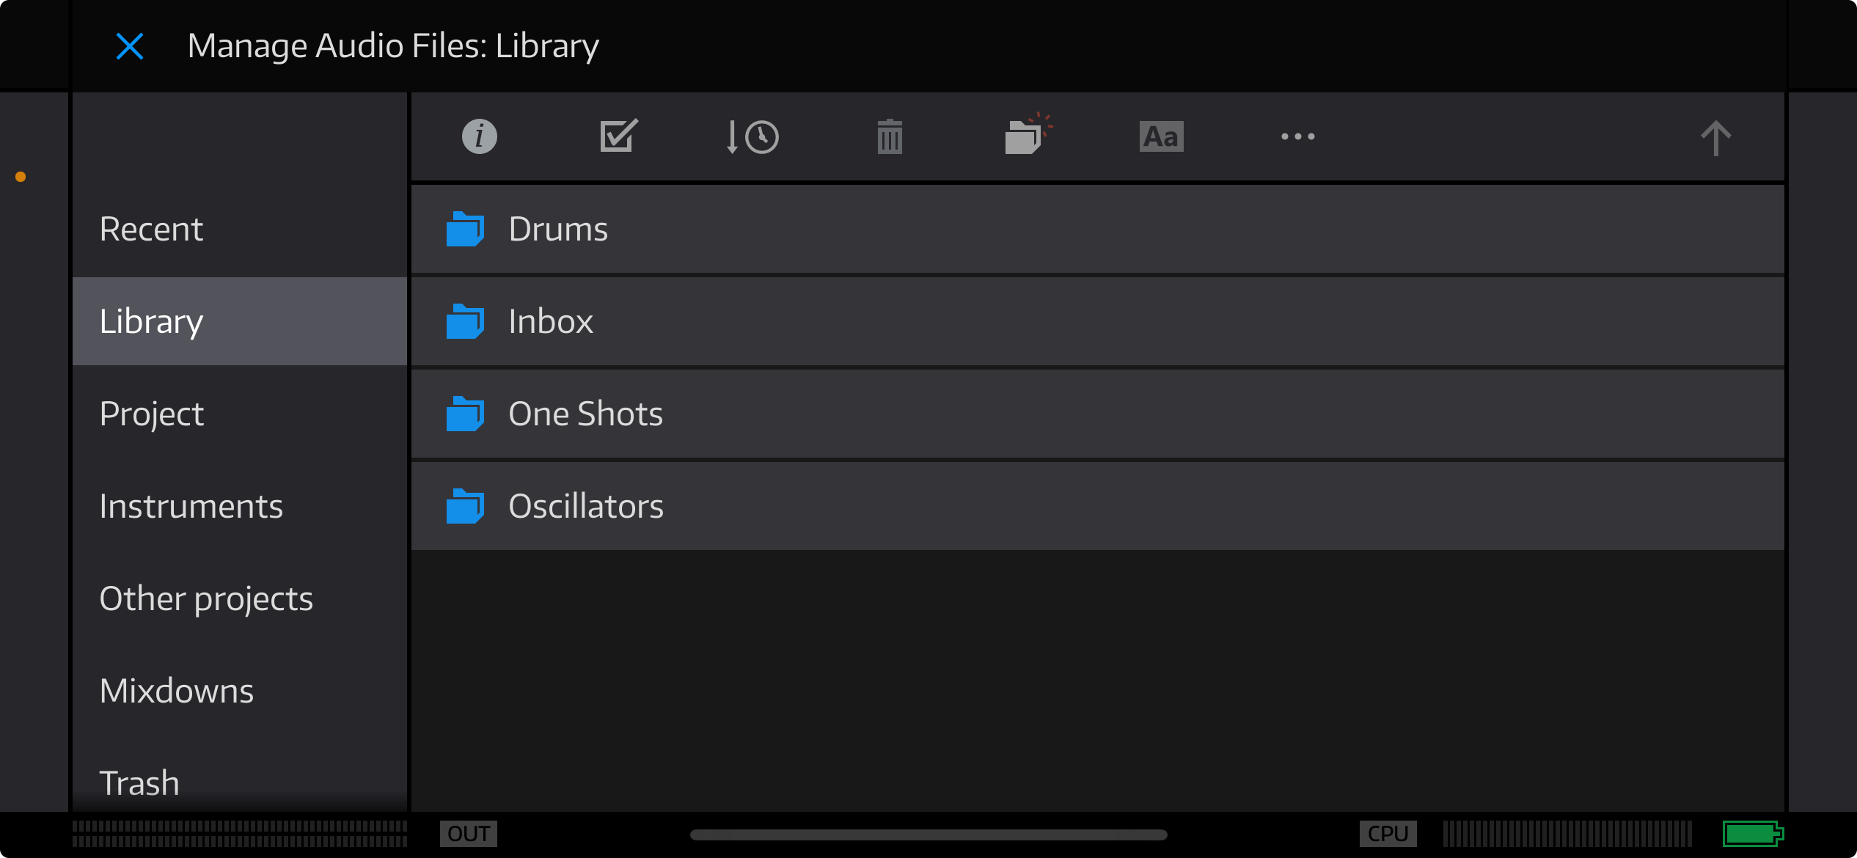Go up one folder level arrow

(x=1715, y=138)
